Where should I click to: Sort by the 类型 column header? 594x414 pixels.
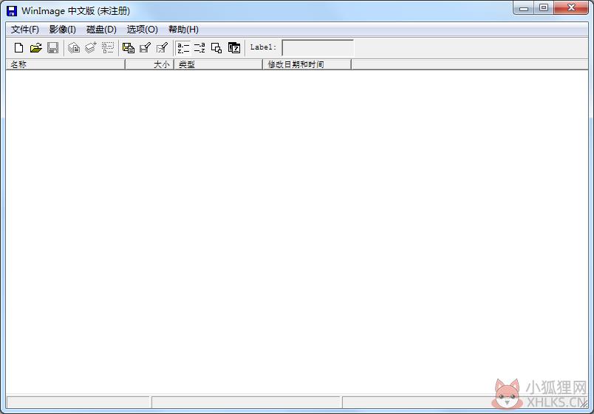(x=218, y=64)
